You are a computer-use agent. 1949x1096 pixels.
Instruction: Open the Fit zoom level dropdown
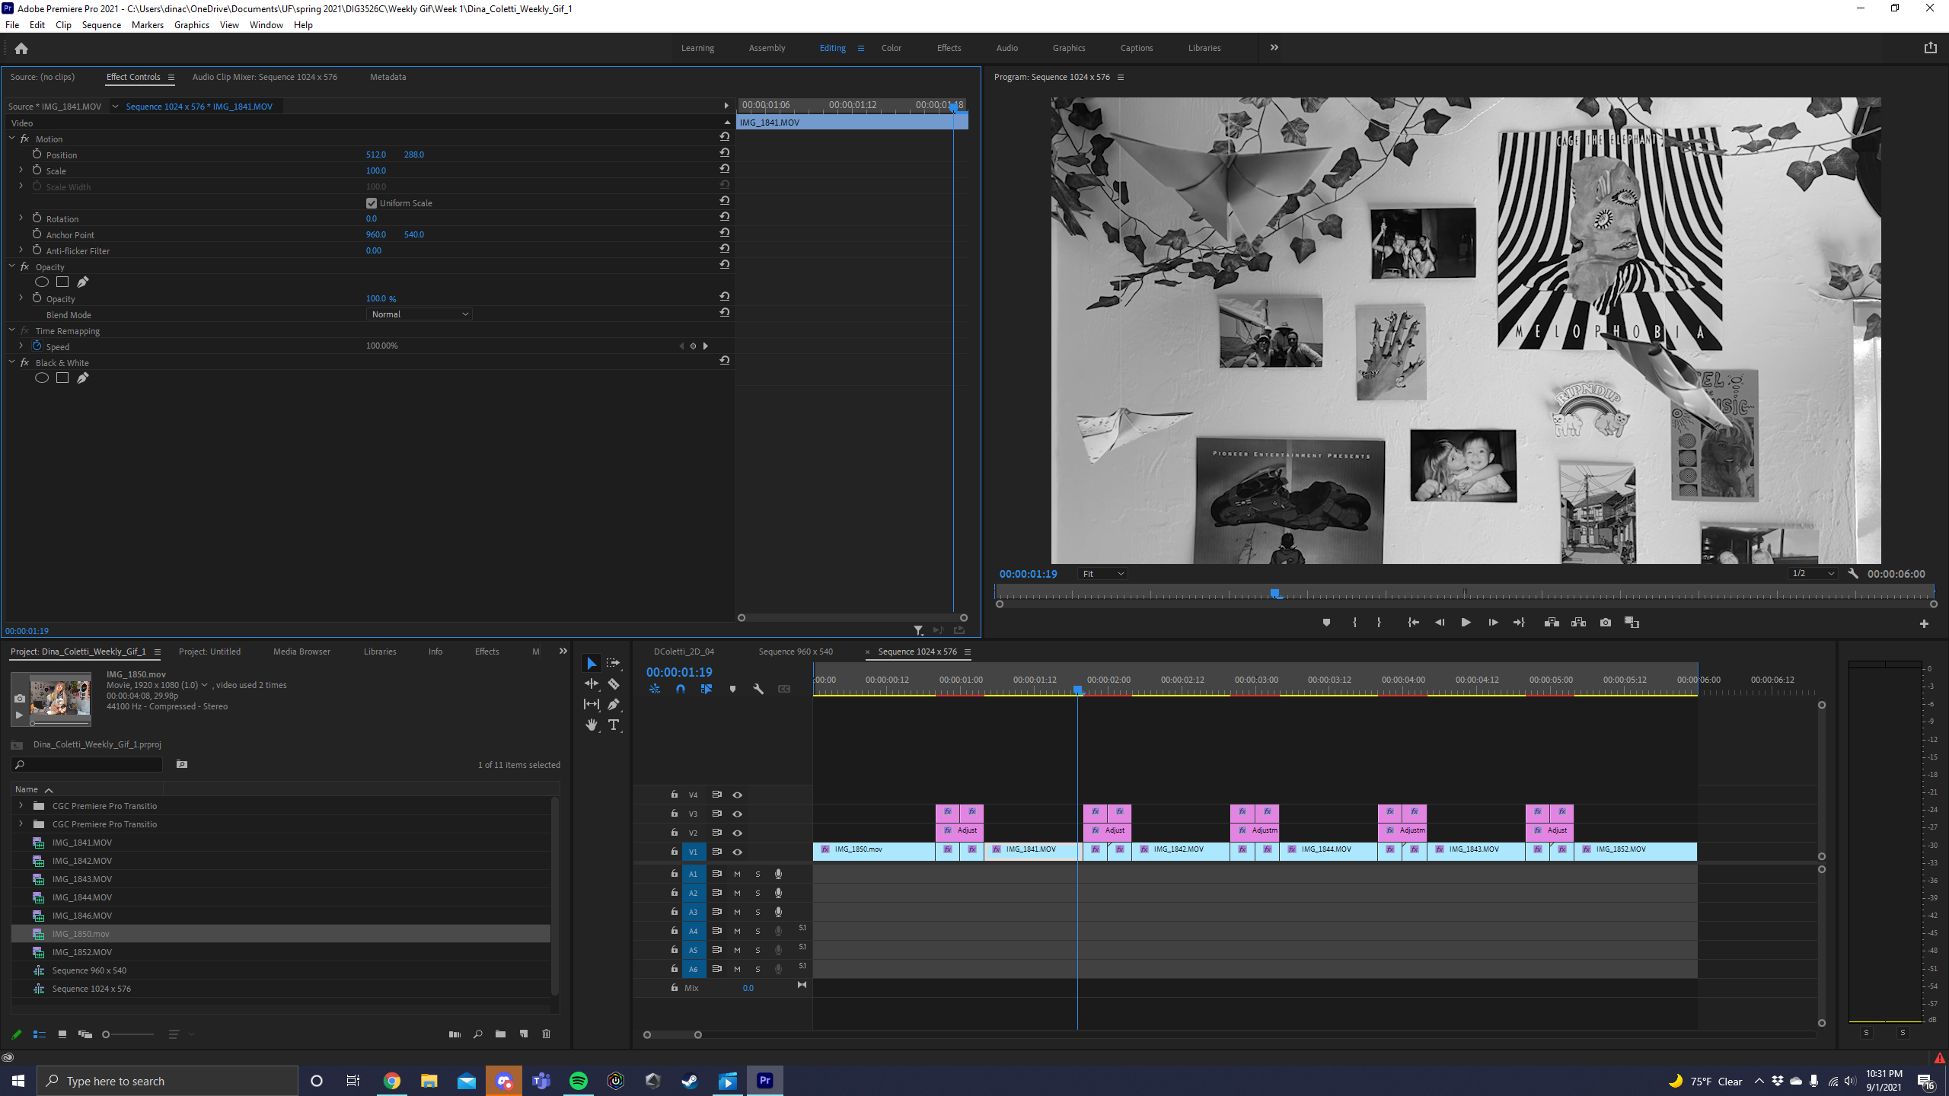[x=1102, y=574]
